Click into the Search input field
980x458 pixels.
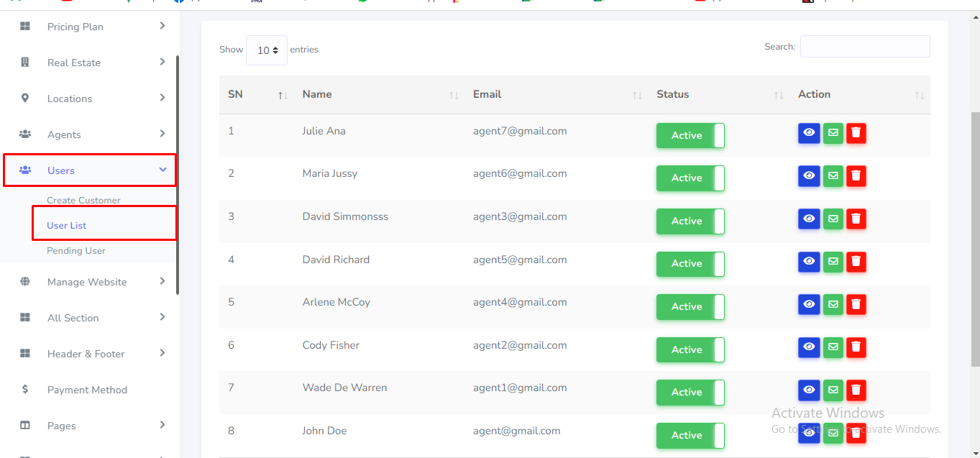(x=864, y=47)
